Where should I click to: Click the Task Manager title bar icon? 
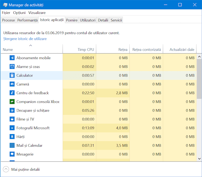(x=5, y=5)
